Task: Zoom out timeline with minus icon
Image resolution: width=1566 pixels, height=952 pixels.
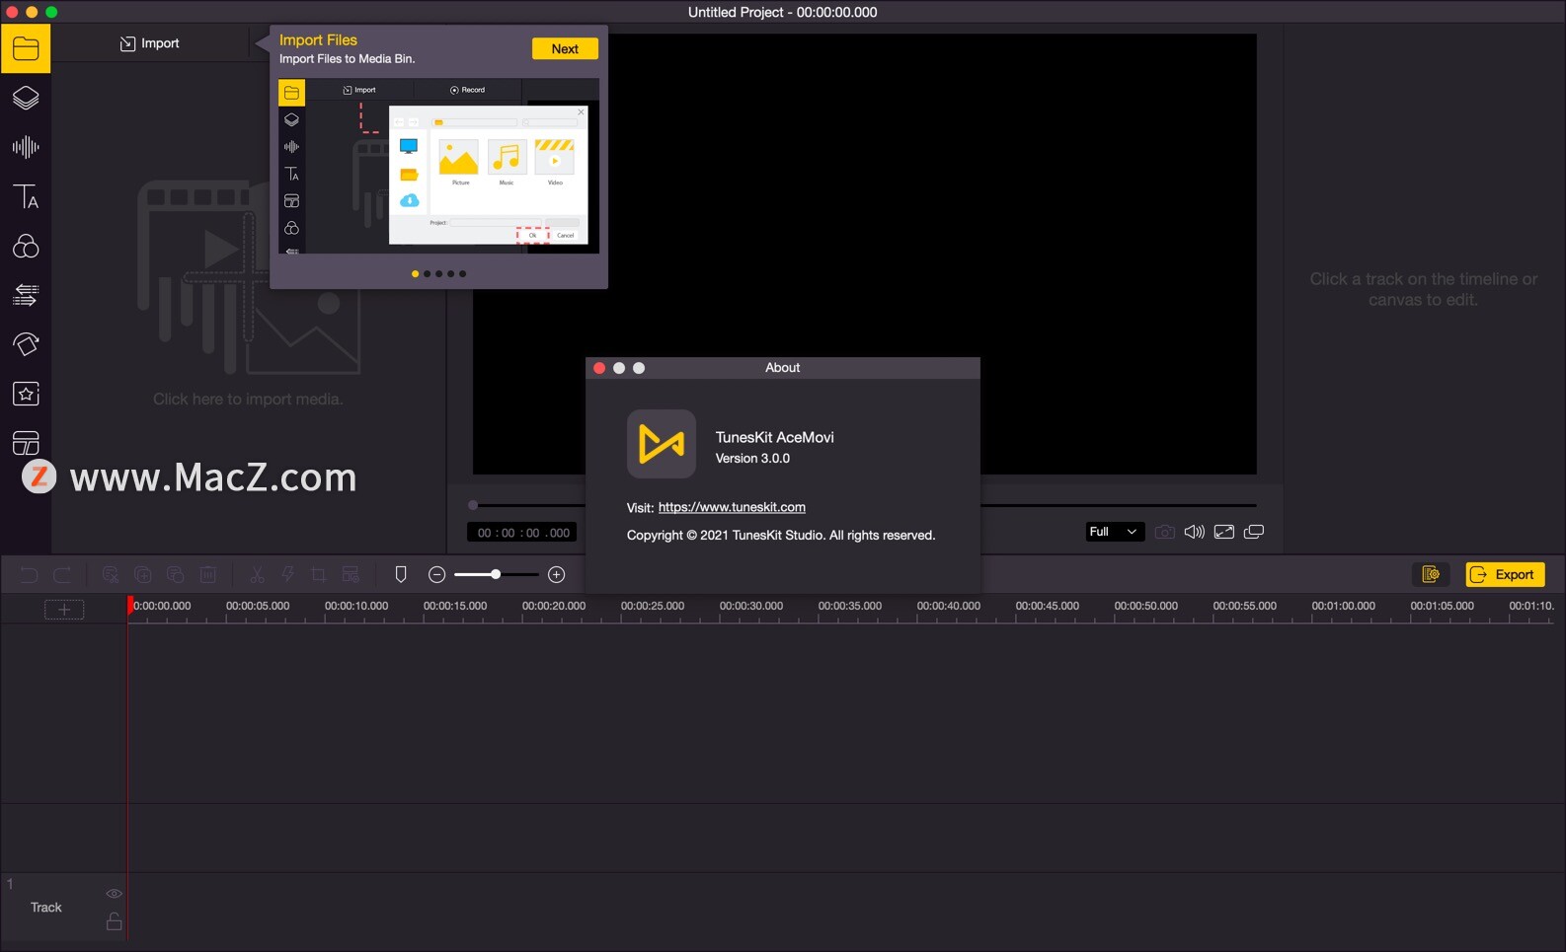Action: (437, 574)
